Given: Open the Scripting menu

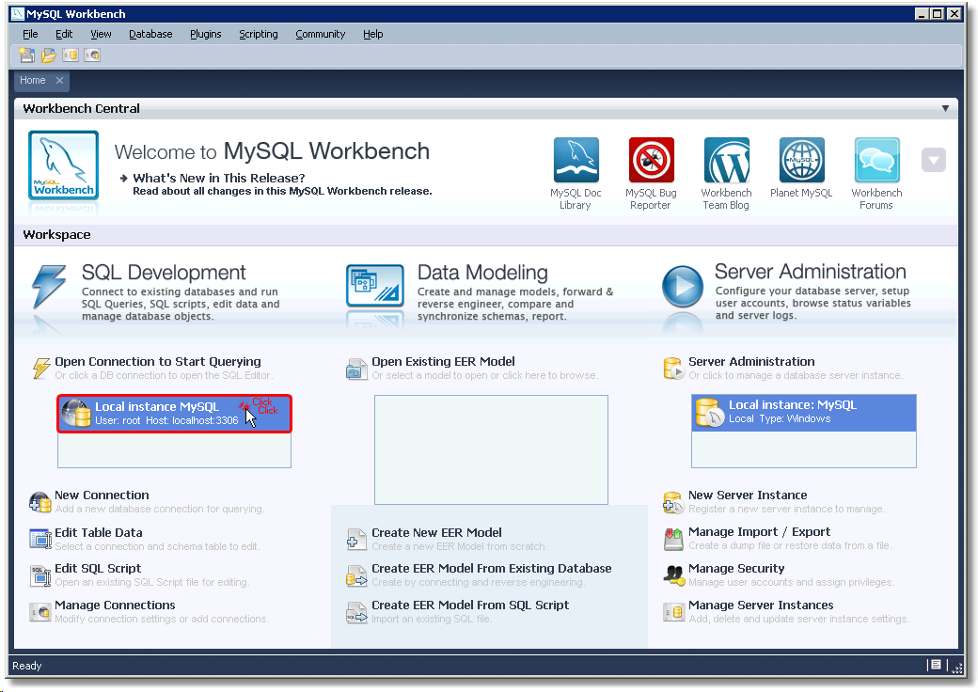Looking at the screenshot, I should [x=259, y=34].
